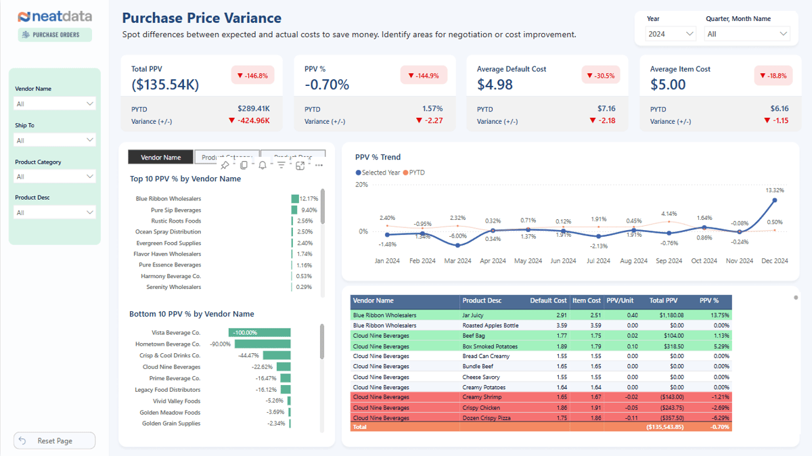Open the Quarter, Month Name dropdown

point(783,34)
